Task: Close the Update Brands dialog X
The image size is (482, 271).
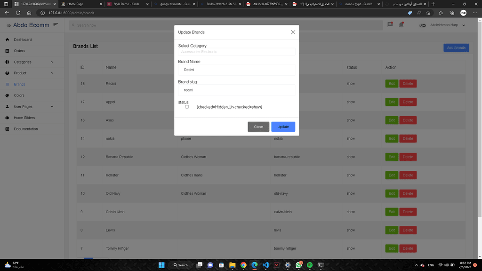Action: tap(293, 32)
